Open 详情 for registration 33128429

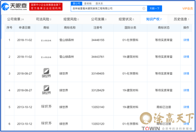click(186, 90)
